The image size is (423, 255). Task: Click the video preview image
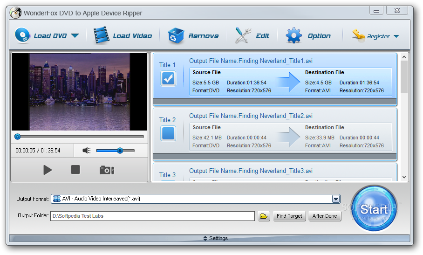pyautogui.click(x=79, y=92)
